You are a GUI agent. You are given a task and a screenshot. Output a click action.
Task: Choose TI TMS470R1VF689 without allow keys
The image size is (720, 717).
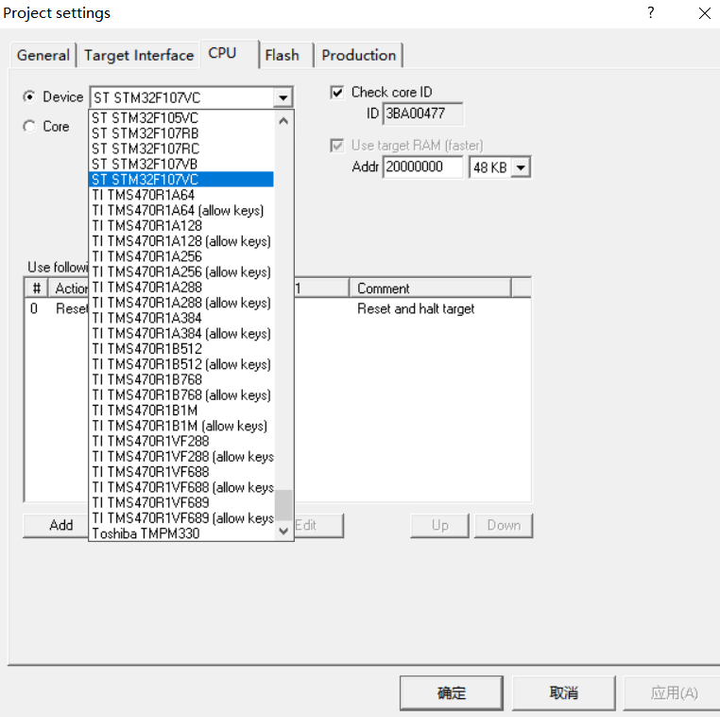pos(181,503)
